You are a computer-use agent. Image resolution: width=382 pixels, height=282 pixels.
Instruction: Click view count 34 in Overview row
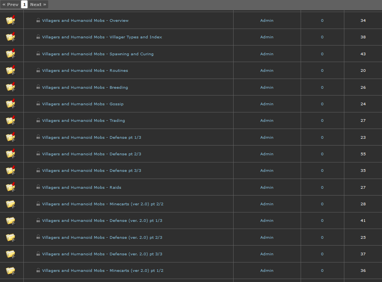(x=363, y=20)
